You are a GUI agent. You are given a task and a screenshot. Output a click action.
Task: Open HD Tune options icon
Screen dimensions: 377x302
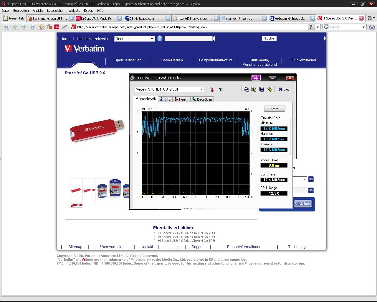[x=269, y=89]
